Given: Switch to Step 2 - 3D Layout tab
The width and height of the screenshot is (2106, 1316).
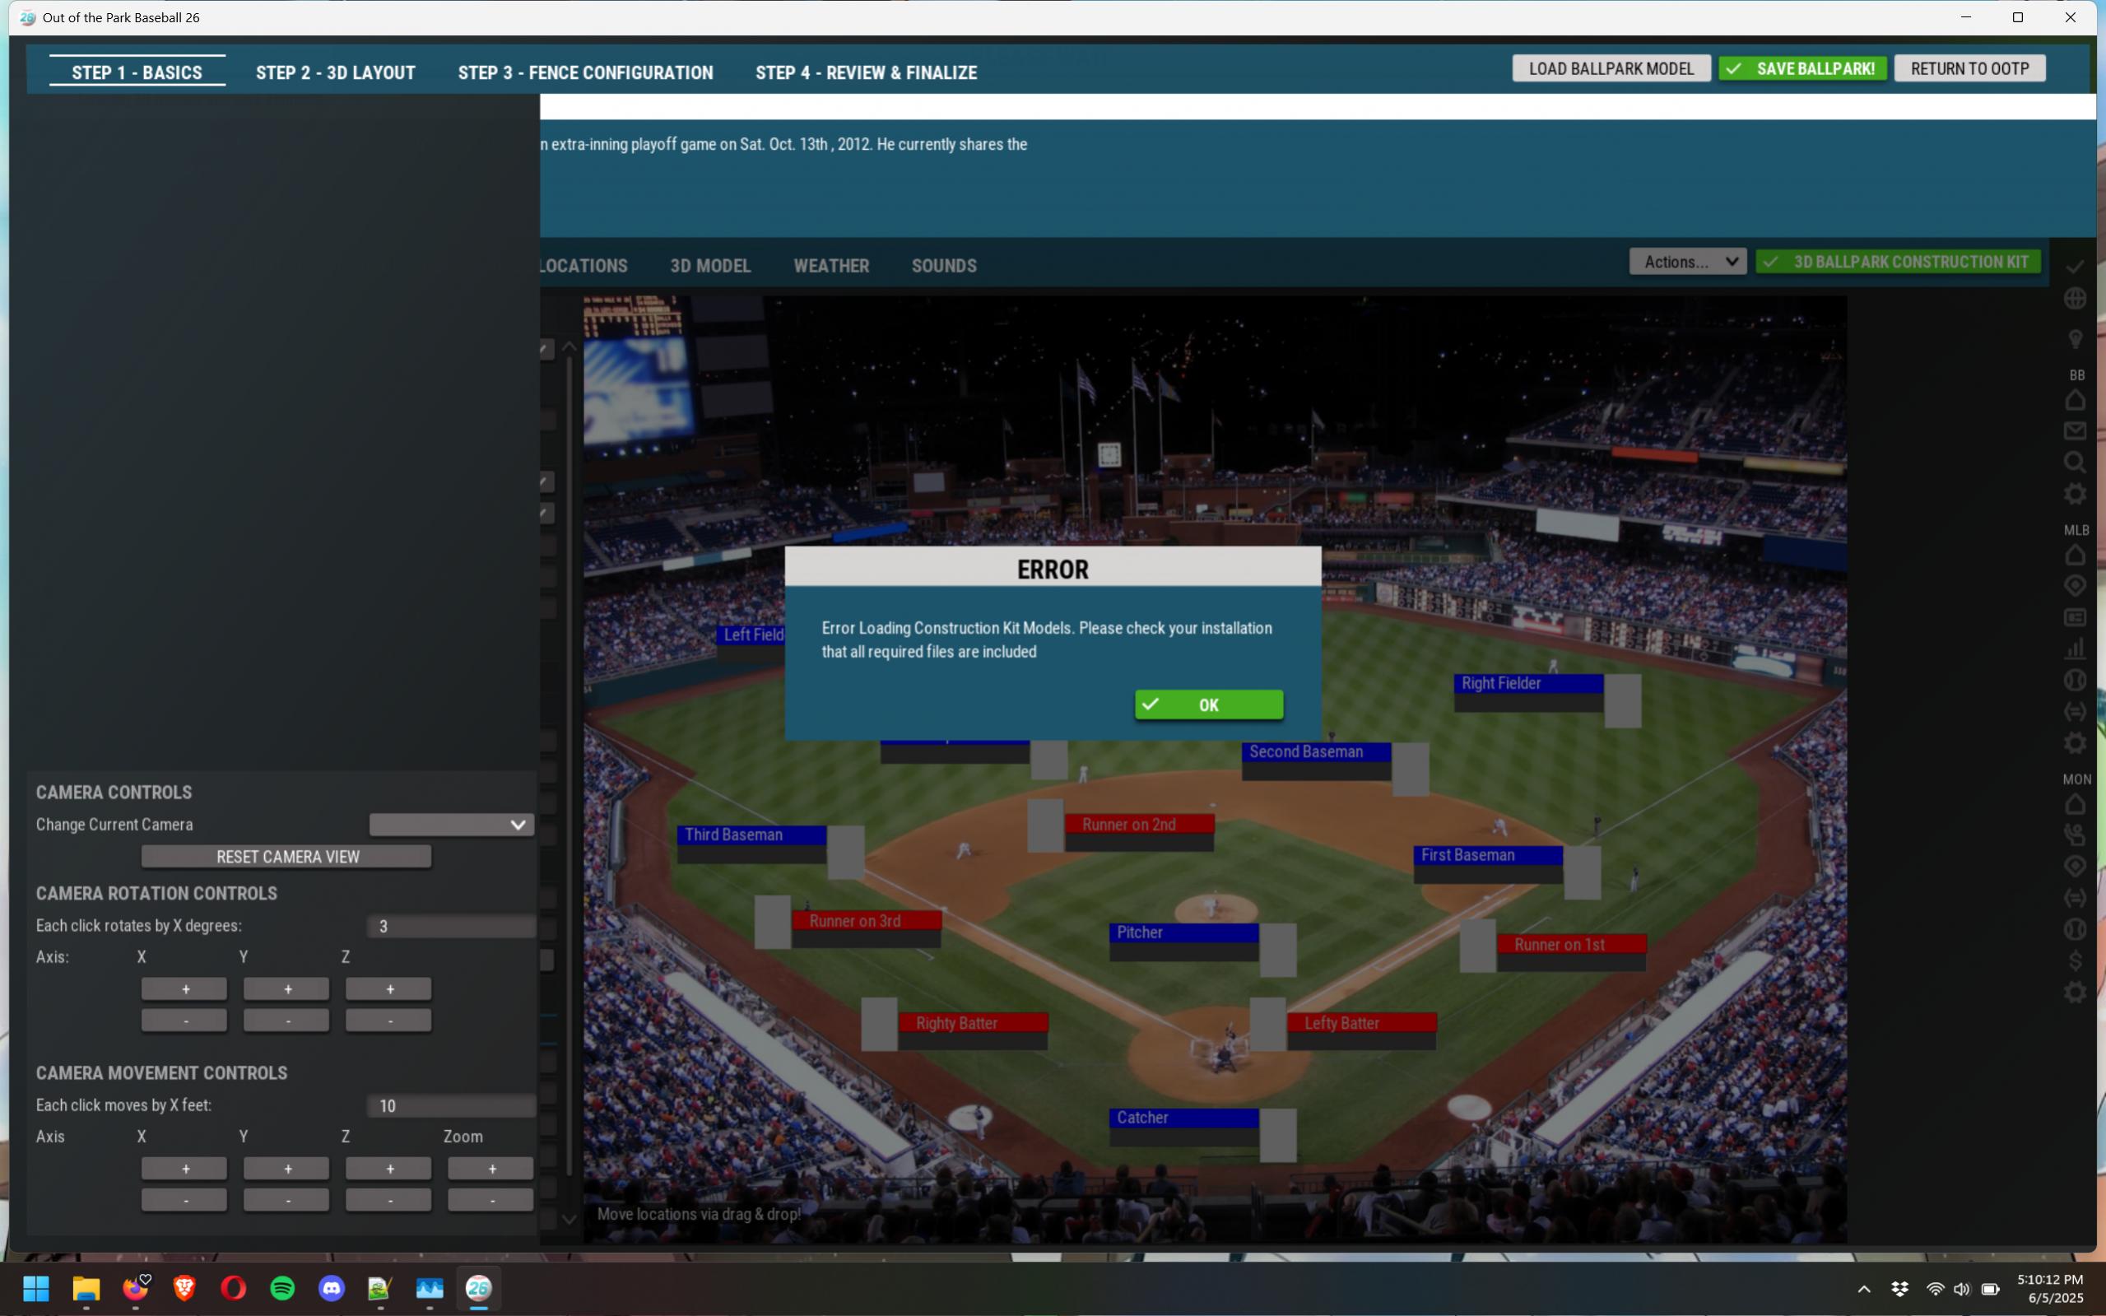Looking at the screenshot, I should 335,72.
